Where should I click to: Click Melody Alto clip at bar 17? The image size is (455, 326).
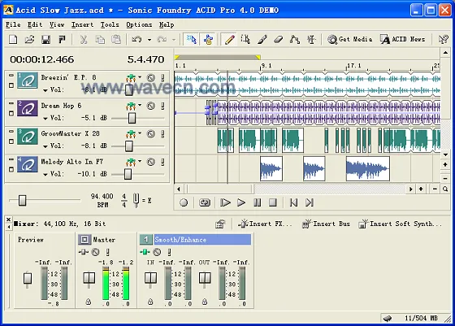pyautogui.click(x=367, y=168)
